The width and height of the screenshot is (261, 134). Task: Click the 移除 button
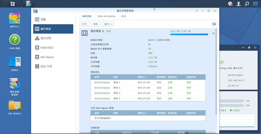click(x=96, y=24)
